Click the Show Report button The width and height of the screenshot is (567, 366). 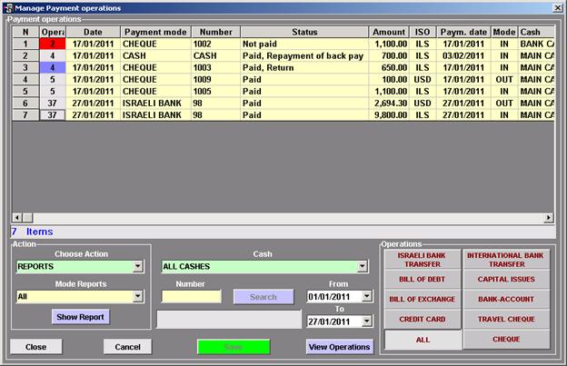(x=80, y=317)
